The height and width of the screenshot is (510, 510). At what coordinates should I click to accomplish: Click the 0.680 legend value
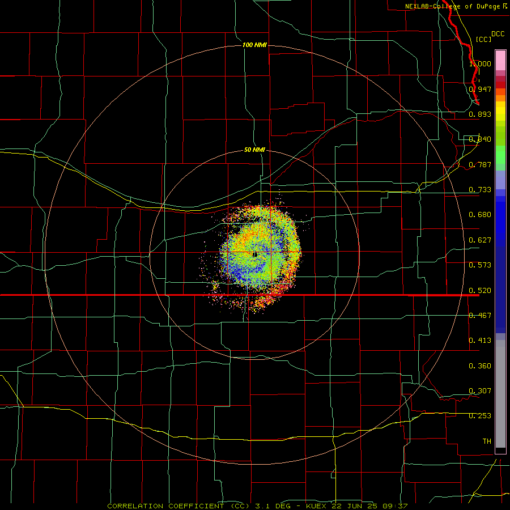(480, 215)
